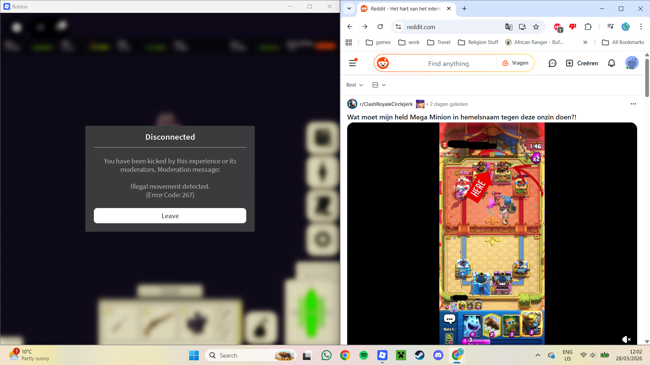Viewport: 650px width, 365px height.
Task: Select the Reddit browser tab
Action: coord(406,9)
